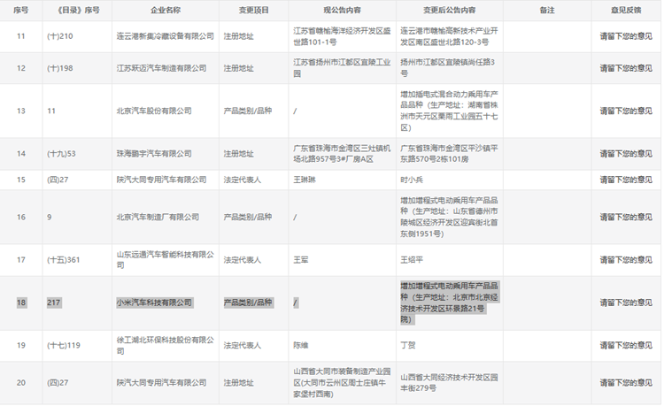
Task: Click 陕汽大同专用汽车有限公司 in row 20
Action: pyautogui.click(x=161, y=383)
